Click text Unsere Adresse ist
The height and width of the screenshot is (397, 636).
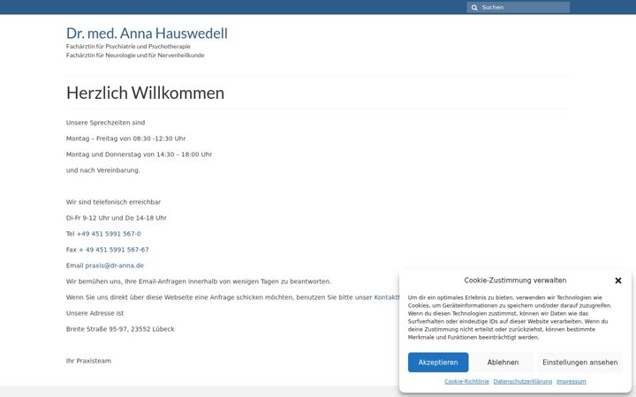point(95,313)
